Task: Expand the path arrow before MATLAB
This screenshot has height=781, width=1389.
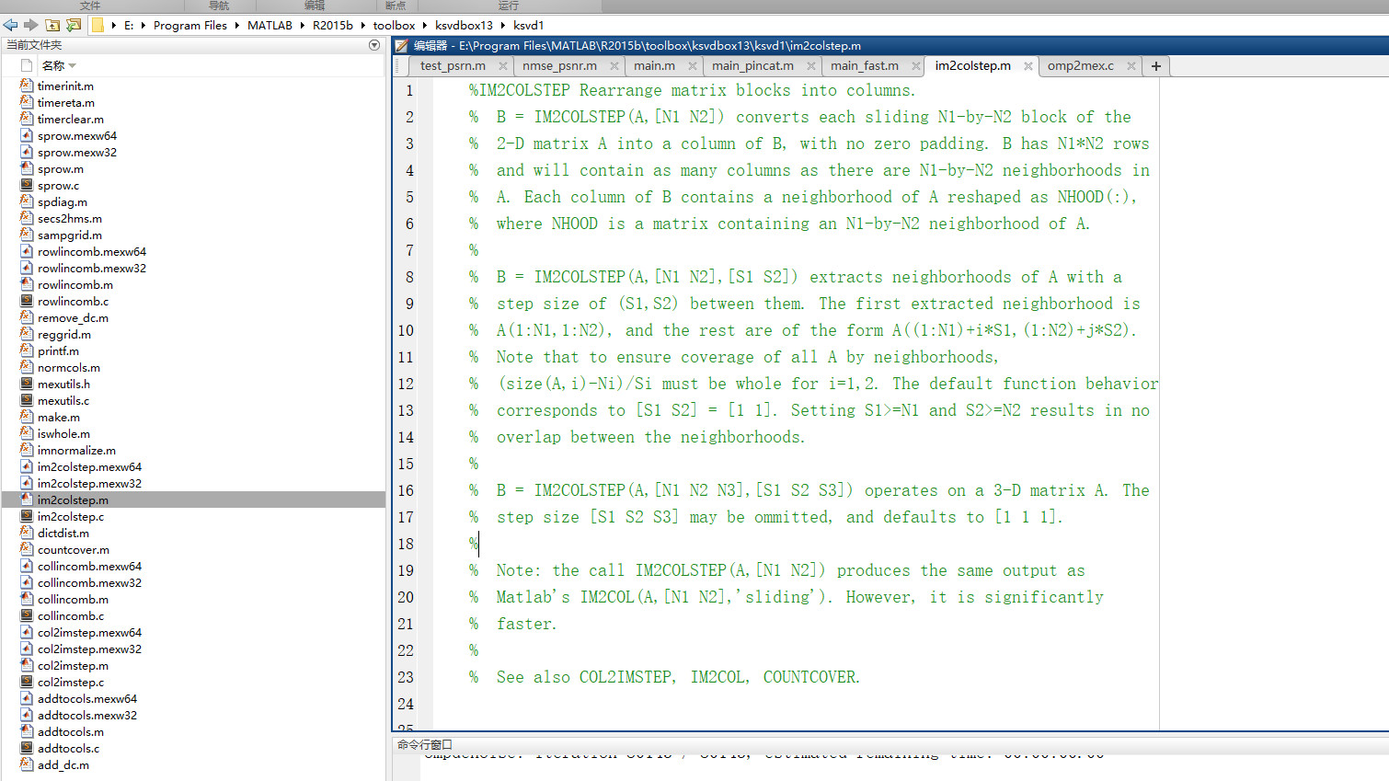Action: 237,25
